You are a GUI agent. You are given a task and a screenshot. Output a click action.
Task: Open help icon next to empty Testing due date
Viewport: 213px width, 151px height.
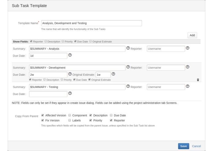[70, 94]
